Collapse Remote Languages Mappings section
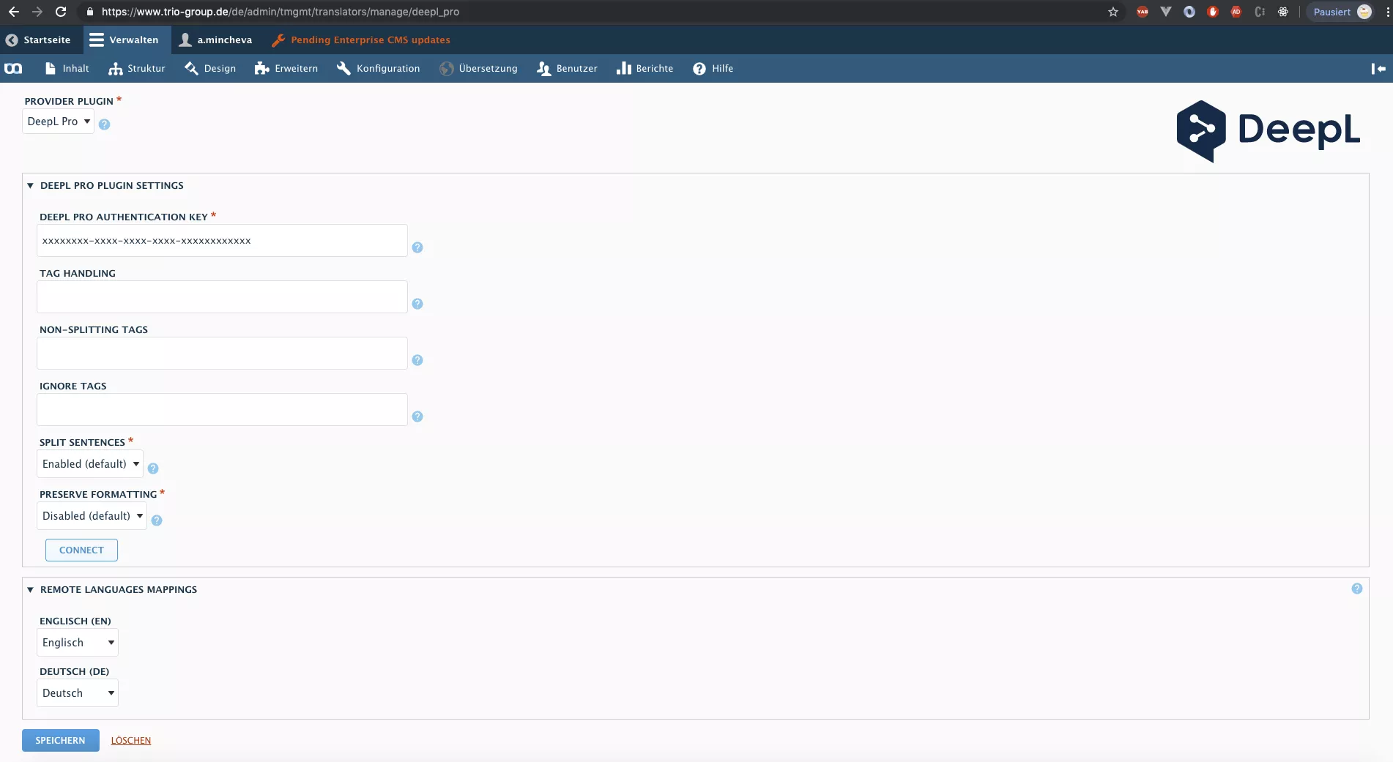The image size is (1393, 762). coord(111,589)
